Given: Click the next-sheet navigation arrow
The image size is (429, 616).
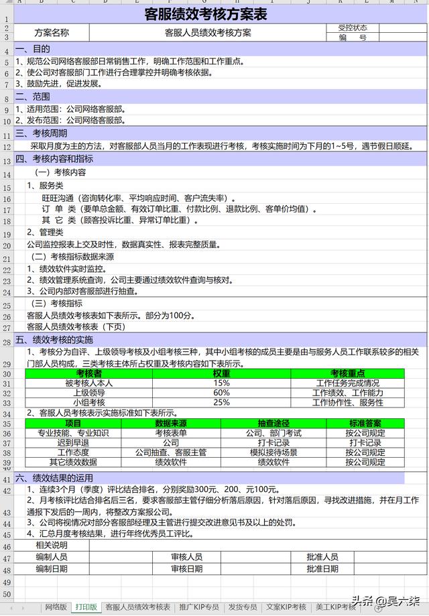Looking at the screenshot, I should [x=23, y=607].
